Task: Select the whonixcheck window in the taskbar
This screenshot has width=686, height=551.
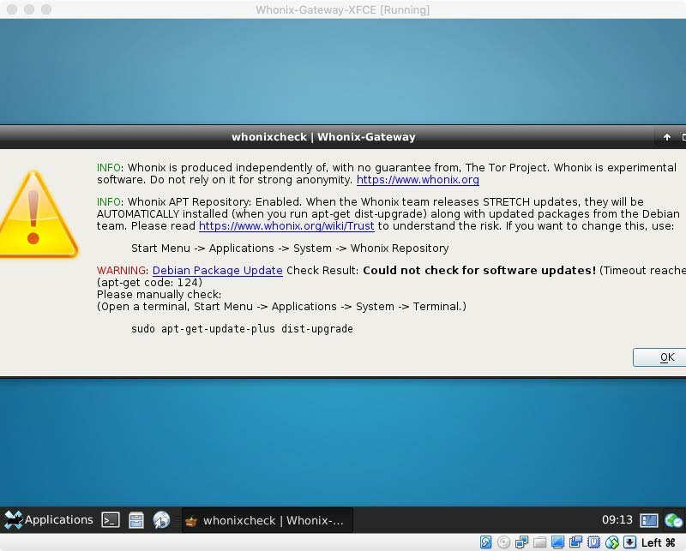Action: [266, 520]
